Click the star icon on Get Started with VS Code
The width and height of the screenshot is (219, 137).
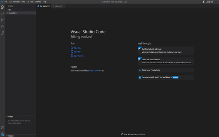139,48
